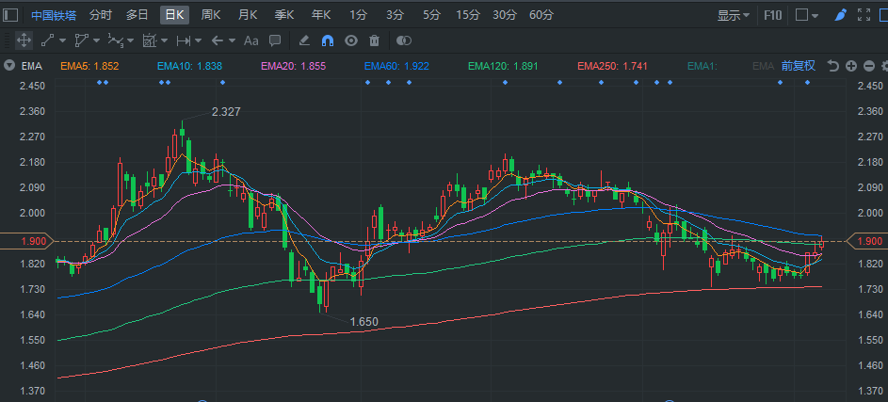888x402 pixels.
Task: Grab the drawing toolbar drag handle
Action: pos(6,40)
